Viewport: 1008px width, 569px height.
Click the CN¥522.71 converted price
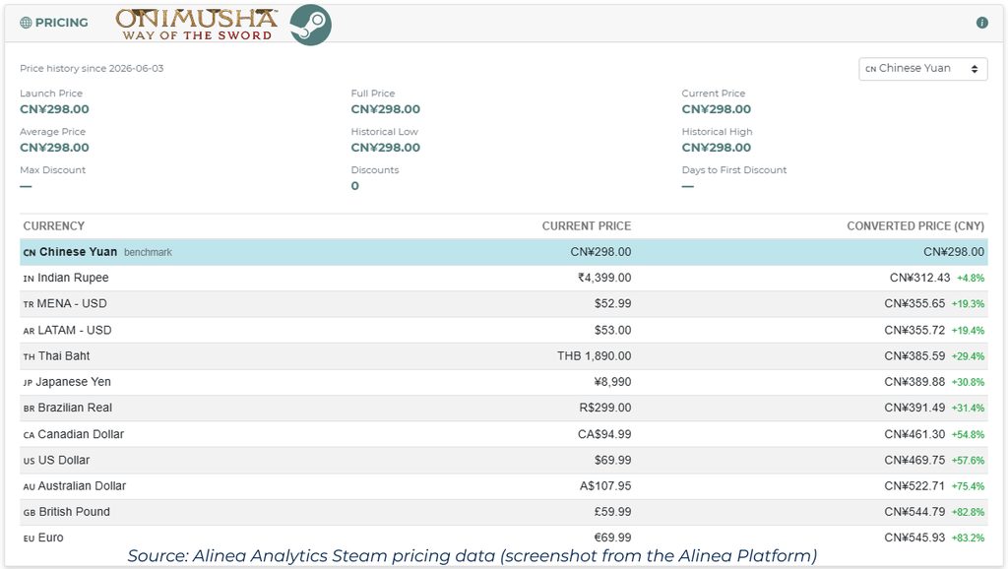(x=914, y=486)
